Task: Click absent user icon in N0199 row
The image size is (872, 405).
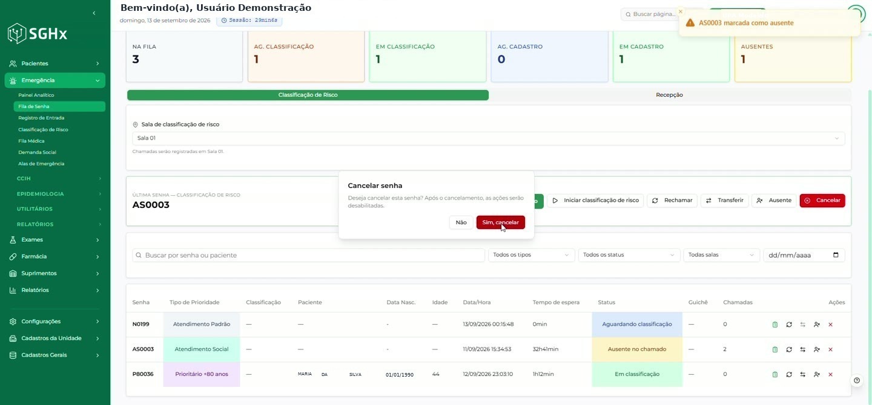Action: [x=817, y=325]
